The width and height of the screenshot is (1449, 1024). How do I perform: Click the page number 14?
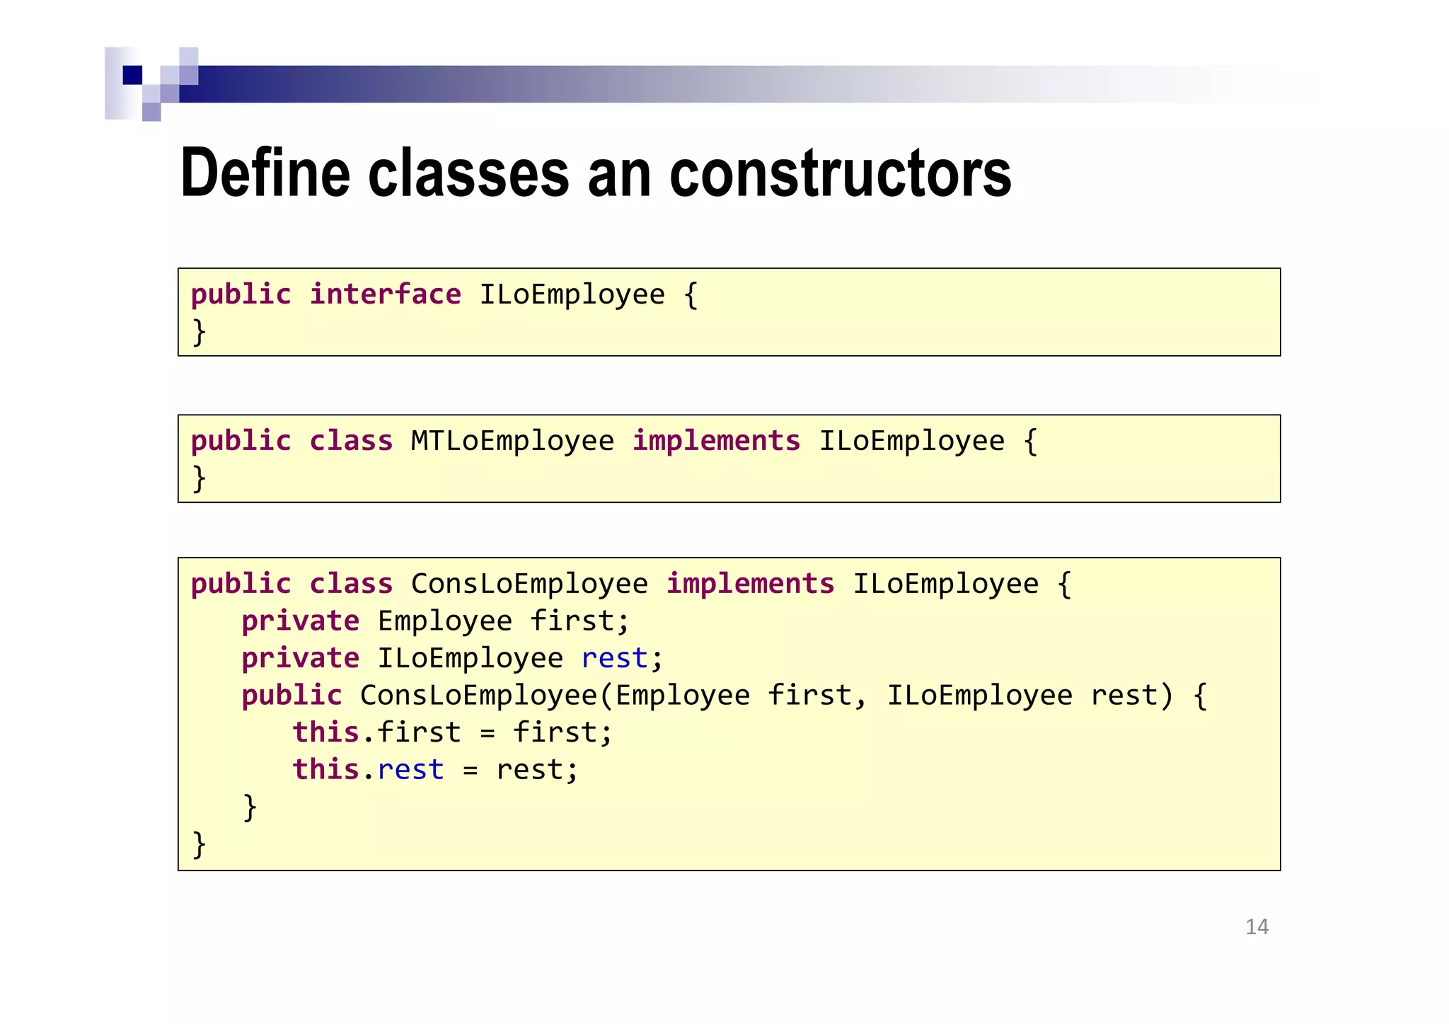pyautogui.click(x=1257, y=927)
